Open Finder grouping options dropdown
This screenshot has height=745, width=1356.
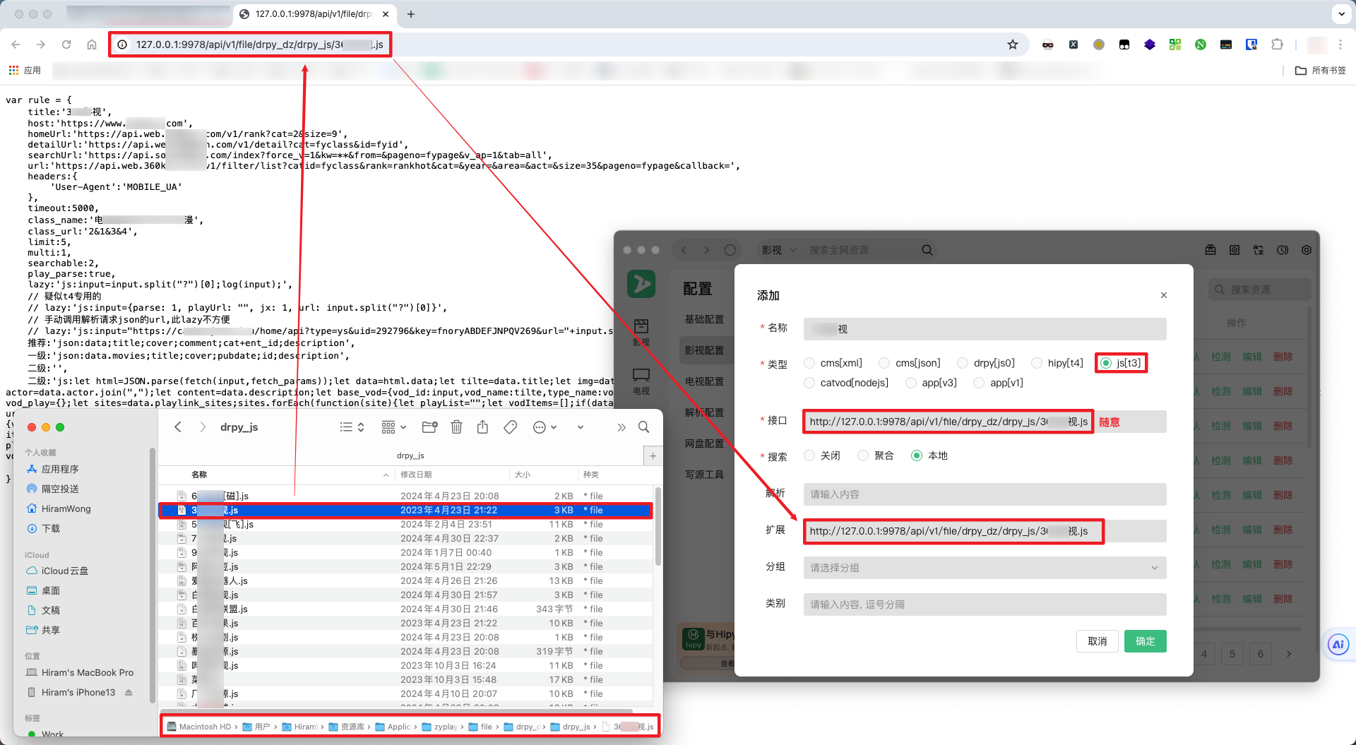393,427
